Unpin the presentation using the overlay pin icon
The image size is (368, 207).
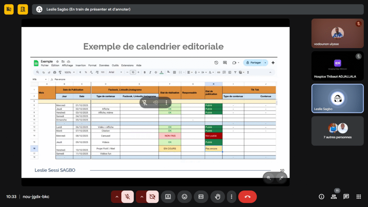click(x=144, y=102)
